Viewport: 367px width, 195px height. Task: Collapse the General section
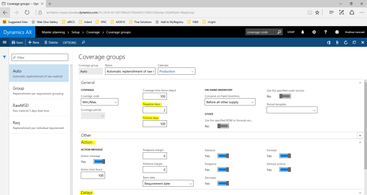(360, 83)
